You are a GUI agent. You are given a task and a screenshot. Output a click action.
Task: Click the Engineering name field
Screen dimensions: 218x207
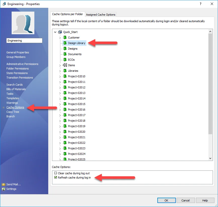click(x=24, y=41)
